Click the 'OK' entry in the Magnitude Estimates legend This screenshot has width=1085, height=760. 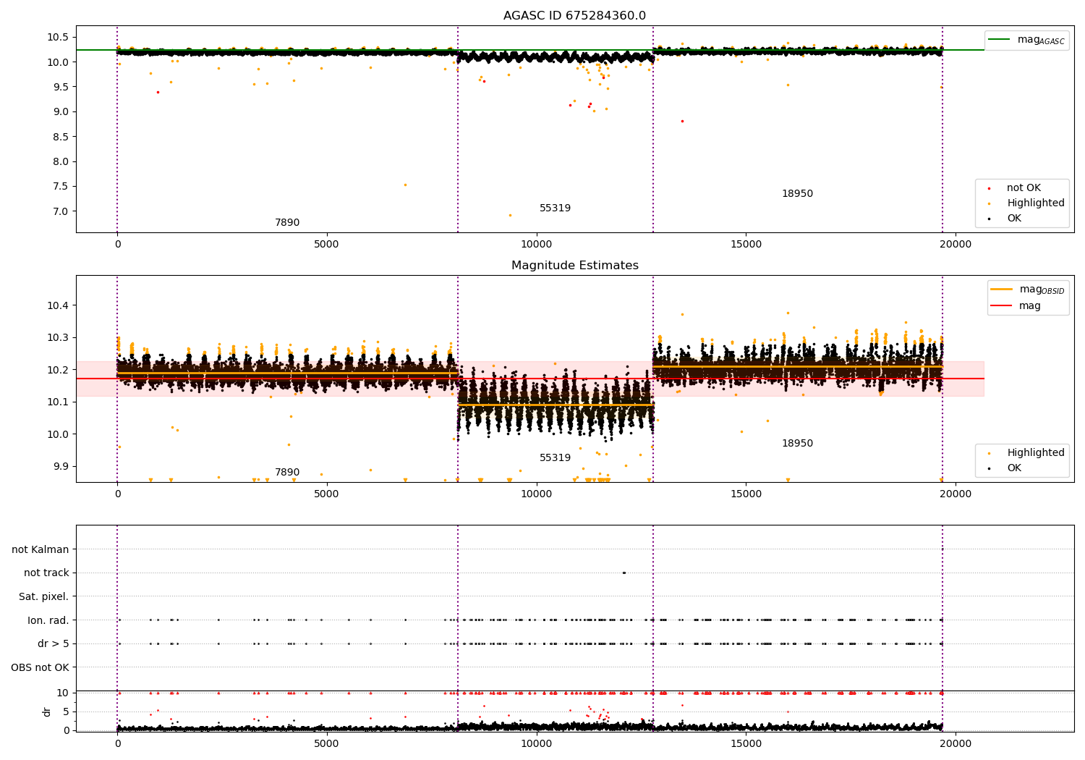[x=1014, y=468]
